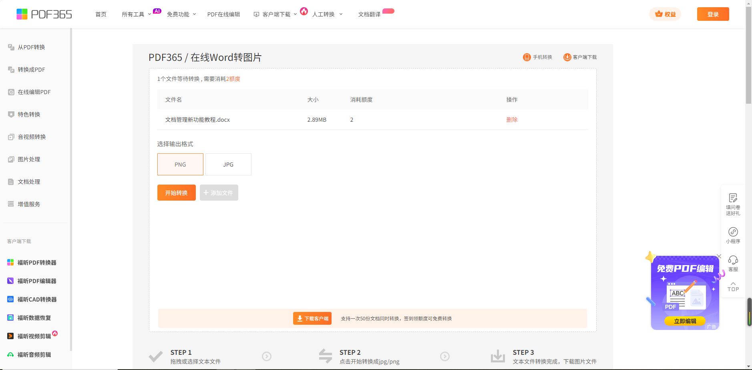Screen dimensions: 752x370
Task: Open 客服 headset support icon
Action: pyautogui.click(x=733, y=260)
